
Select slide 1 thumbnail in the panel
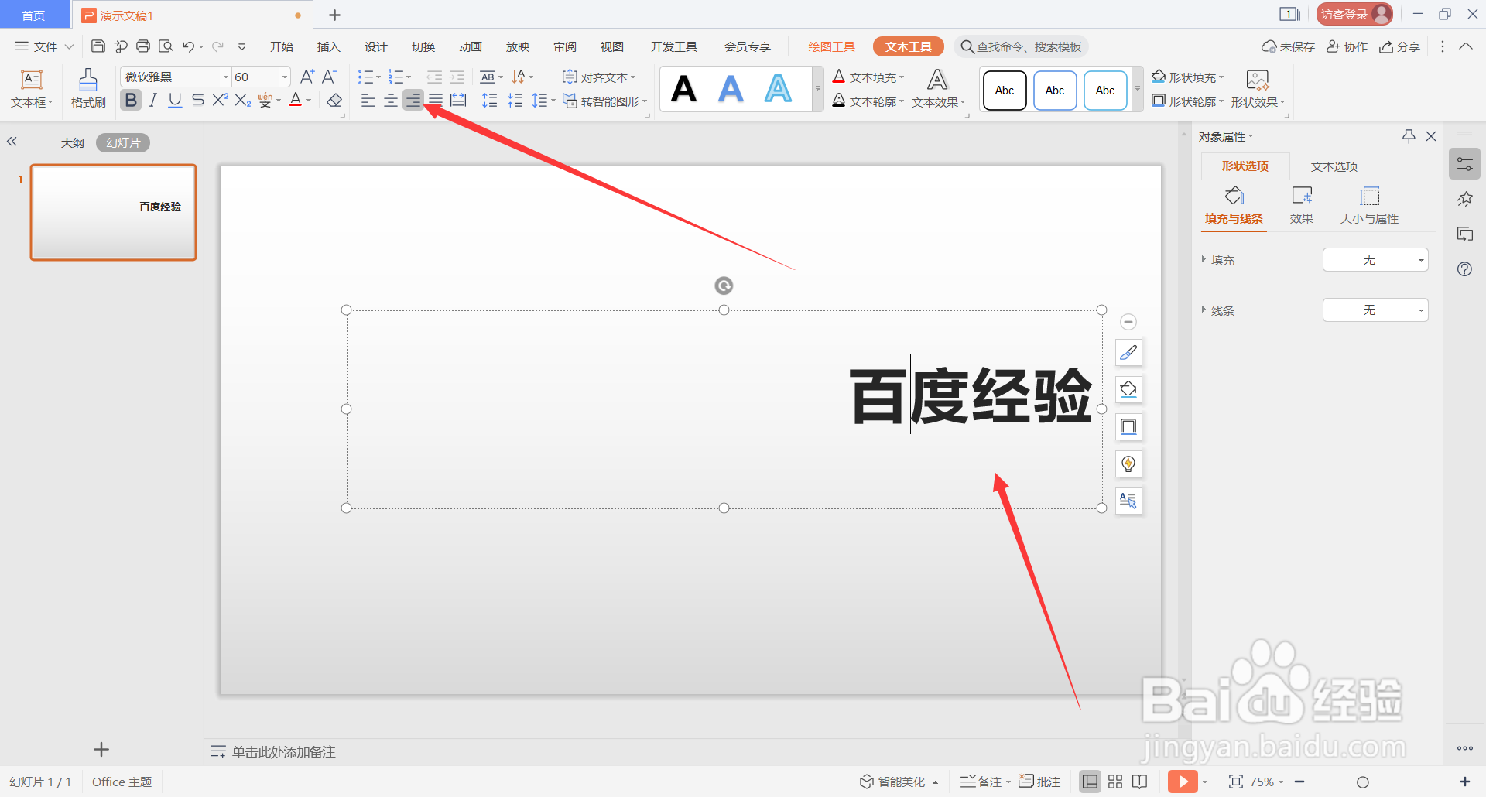click(113, 212)
